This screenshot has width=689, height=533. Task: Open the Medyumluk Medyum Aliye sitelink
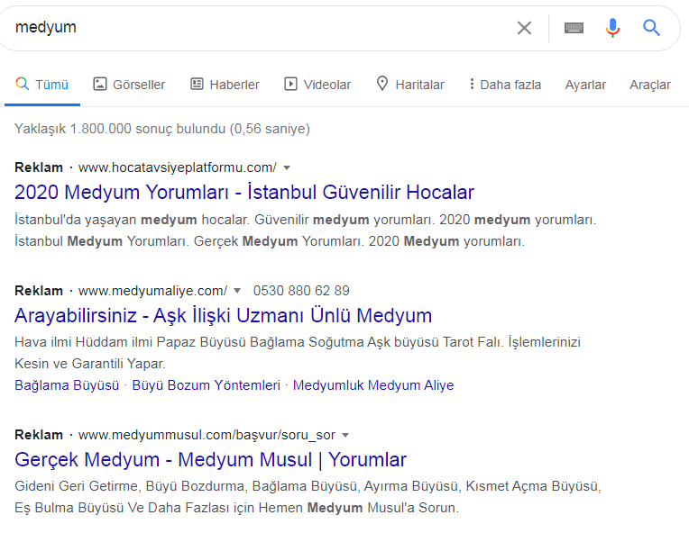click(x=373, y=385)
